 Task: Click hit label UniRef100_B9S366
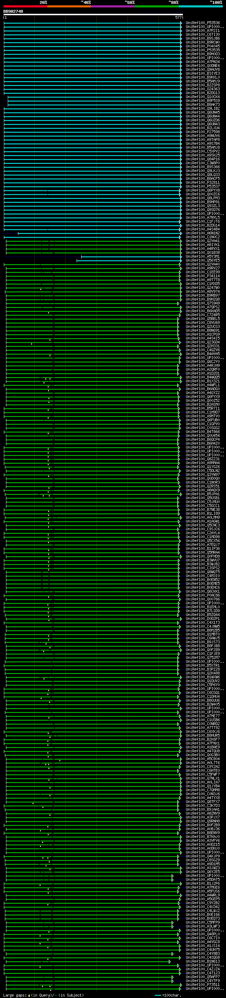pos(203,167)
